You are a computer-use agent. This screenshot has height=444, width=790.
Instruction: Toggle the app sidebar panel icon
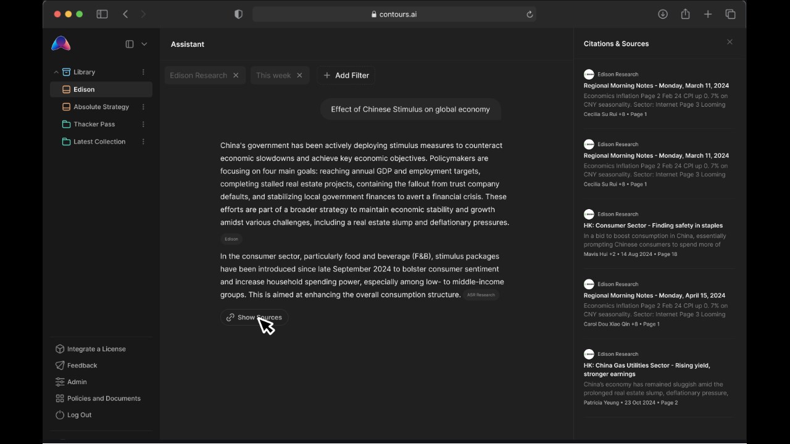tap(130, 44)
